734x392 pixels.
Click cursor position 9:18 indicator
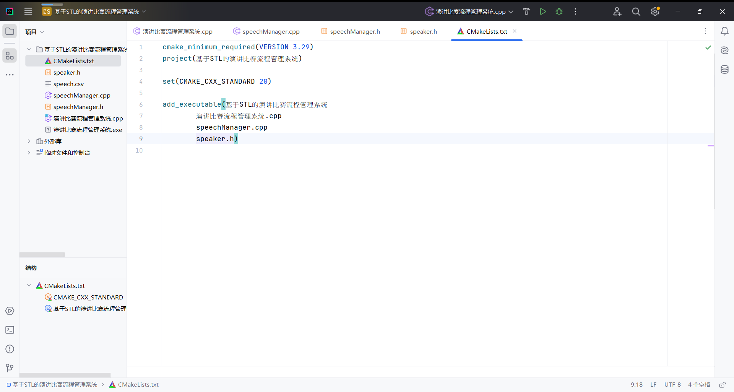point(637,385)
